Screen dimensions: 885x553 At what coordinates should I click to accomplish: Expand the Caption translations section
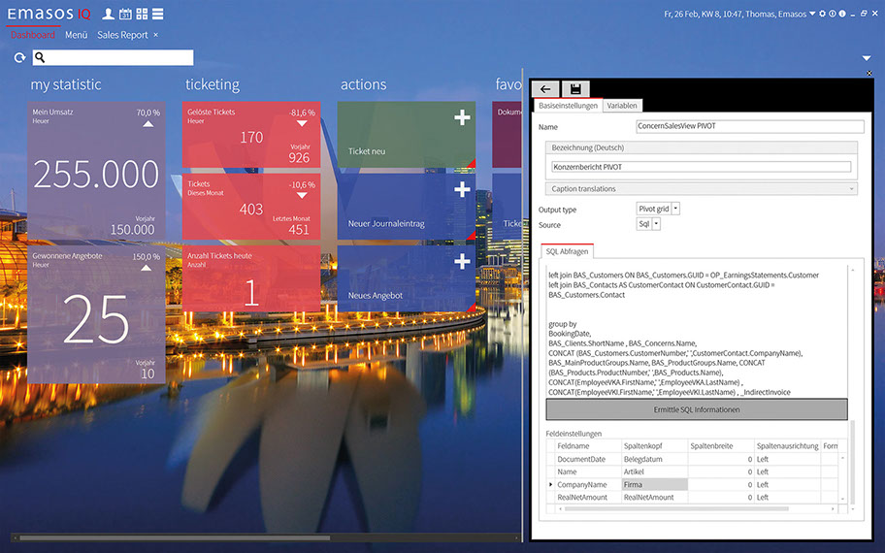(x=701, y=189)
